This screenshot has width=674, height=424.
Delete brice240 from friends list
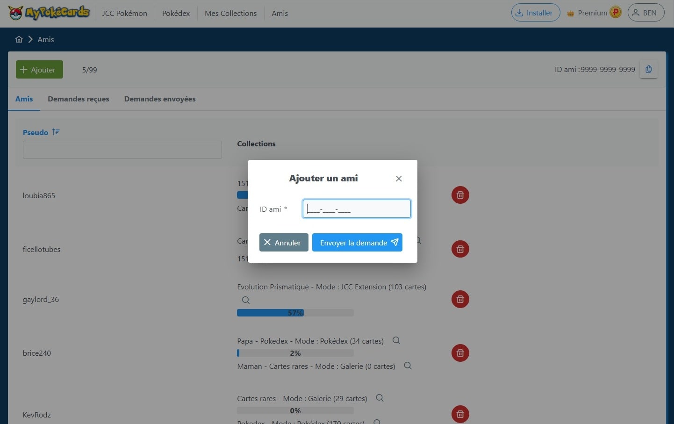tap(460, 353)
